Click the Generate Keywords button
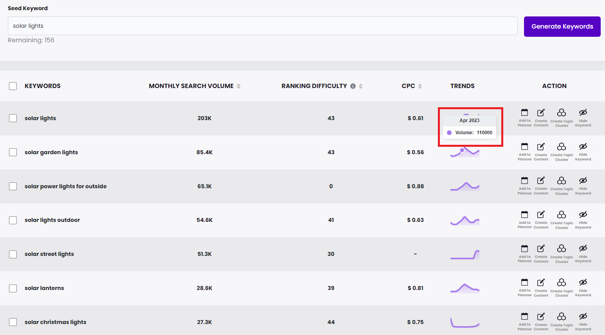The image size is (605, 335). click(x=562, y=27)
